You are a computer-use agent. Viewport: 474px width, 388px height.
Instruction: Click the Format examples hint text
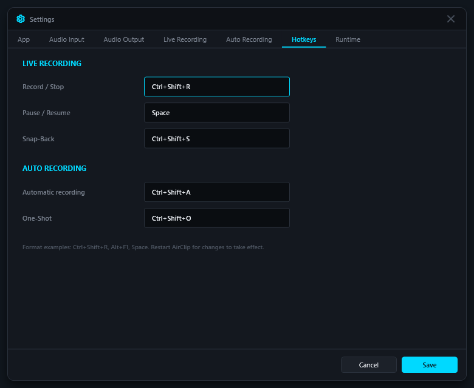coord(143,247)
